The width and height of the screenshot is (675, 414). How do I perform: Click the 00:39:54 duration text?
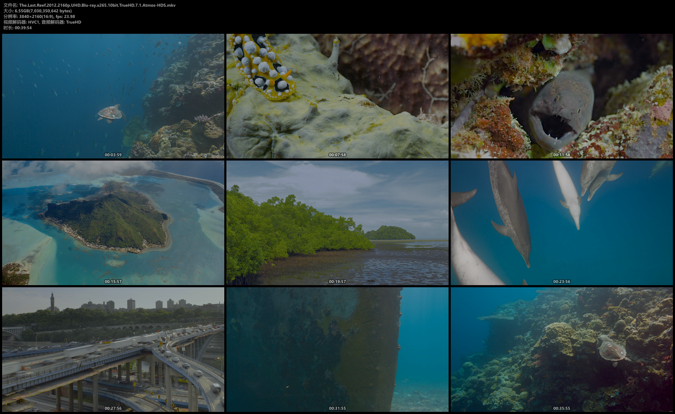coord(23,28)
